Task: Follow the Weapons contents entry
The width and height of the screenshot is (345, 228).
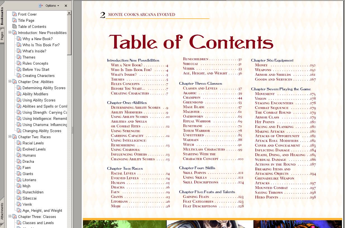Action: coord(285,70)
